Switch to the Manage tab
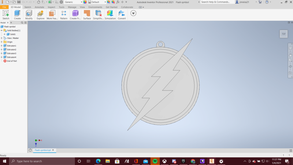This screenshot has width=293, height=165. (72, 7)
